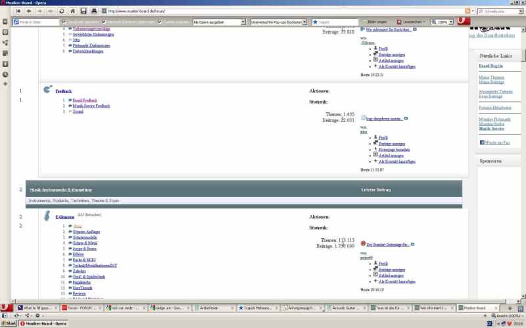Toggle the first checkbox after find field
The height and width of the screenshot is (328, 526).
(x=64, y=22)
